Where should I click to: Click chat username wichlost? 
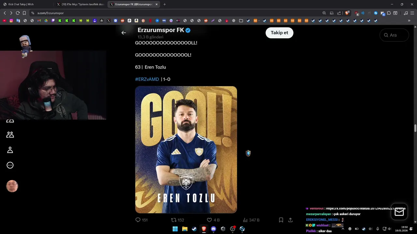323,225
